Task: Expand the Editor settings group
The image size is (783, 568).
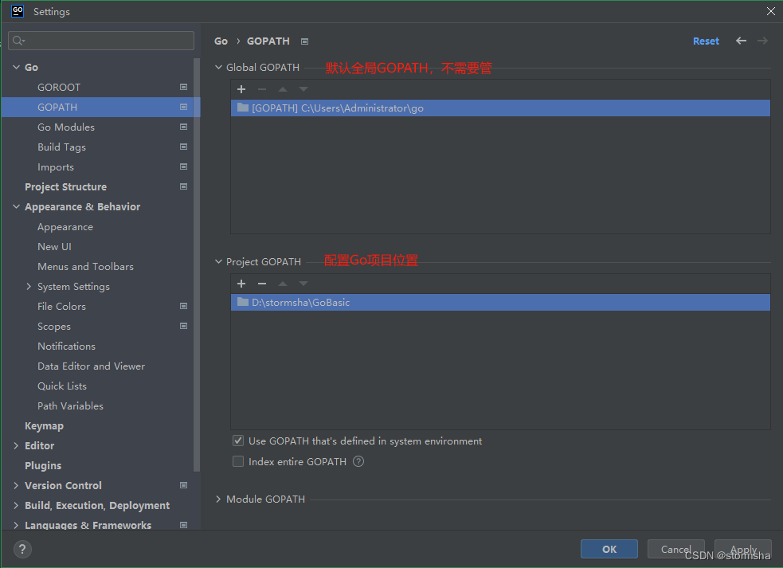Action: click(x=16, y=445)
